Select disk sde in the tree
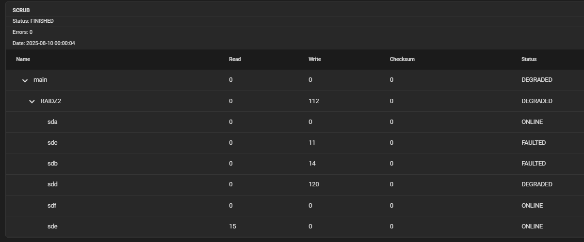584x242 pixels. [x=52, y=227]
